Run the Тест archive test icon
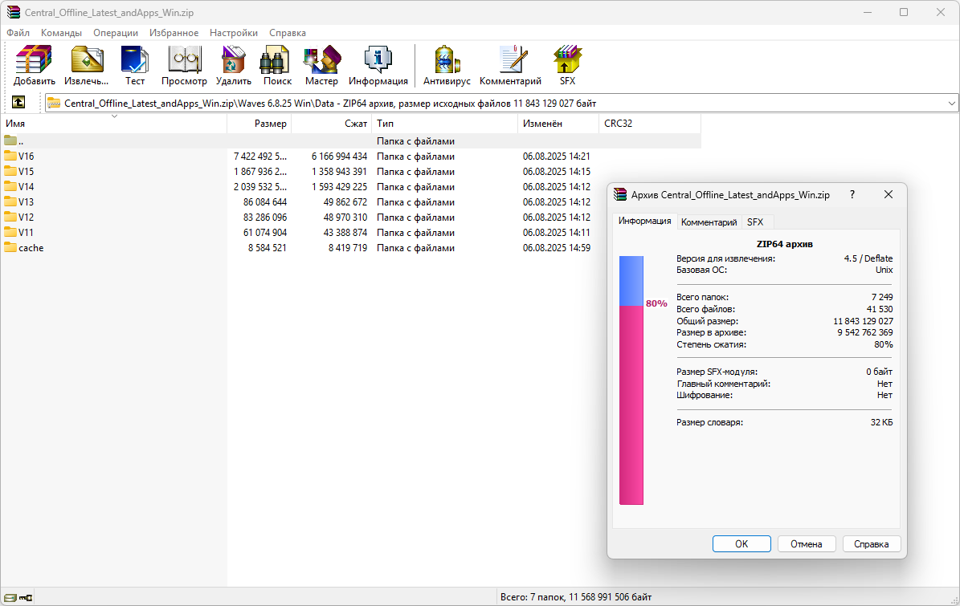The height and width of the screenshot is (606, 960). click(134, 60)
